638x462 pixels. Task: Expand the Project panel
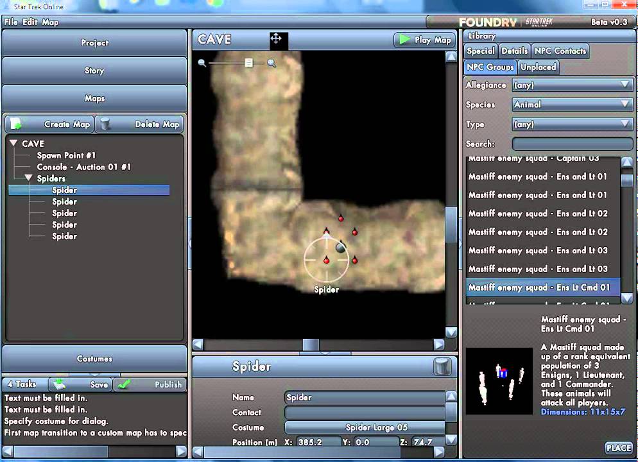tap(94, 43)
